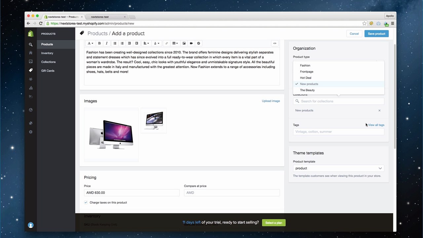Select the small iMac thumbnail image
This screenshot has width=423, height=238.
(154, 121)
